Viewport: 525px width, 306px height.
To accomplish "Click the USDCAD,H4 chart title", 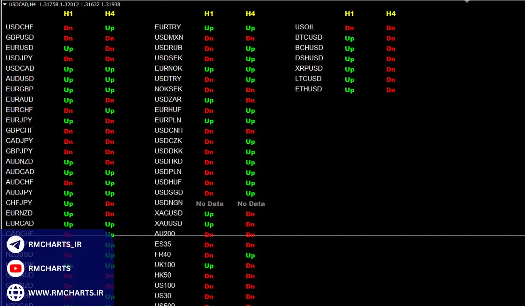I will tap(21, 4).
